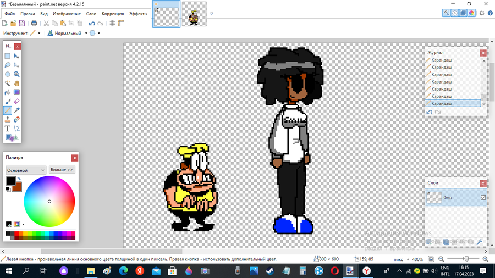495x278 pixels.
Task: Click the Больше >> button
Action: point(62,170)
